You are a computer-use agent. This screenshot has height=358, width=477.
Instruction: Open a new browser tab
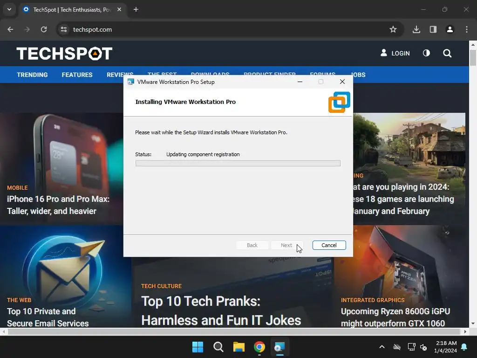pyautogui.click(x=136, y=9)
